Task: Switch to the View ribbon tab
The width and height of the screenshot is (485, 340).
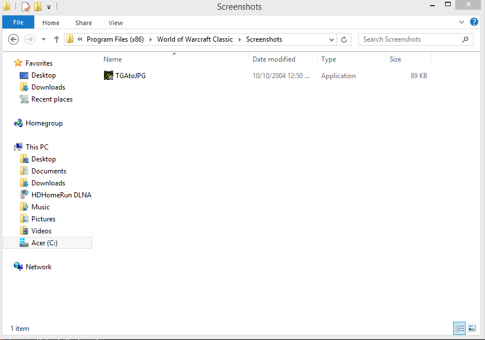Action: click(x=116, y=23)
